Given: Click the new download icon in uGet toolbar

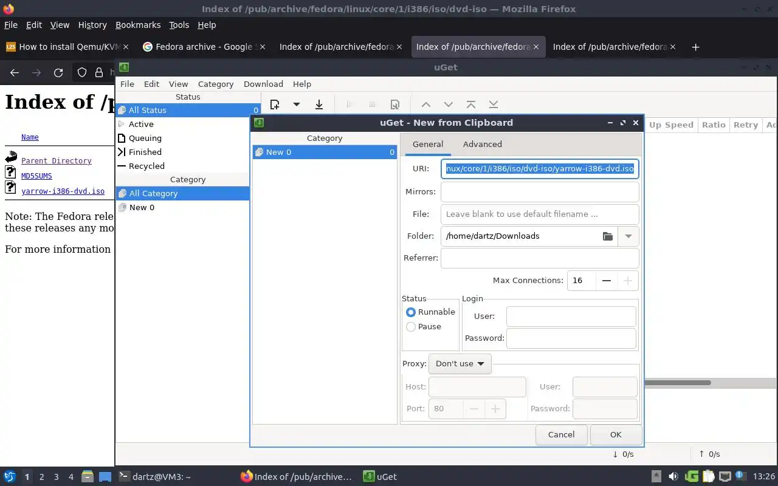Looking at the screenshot, I should 275,104.
